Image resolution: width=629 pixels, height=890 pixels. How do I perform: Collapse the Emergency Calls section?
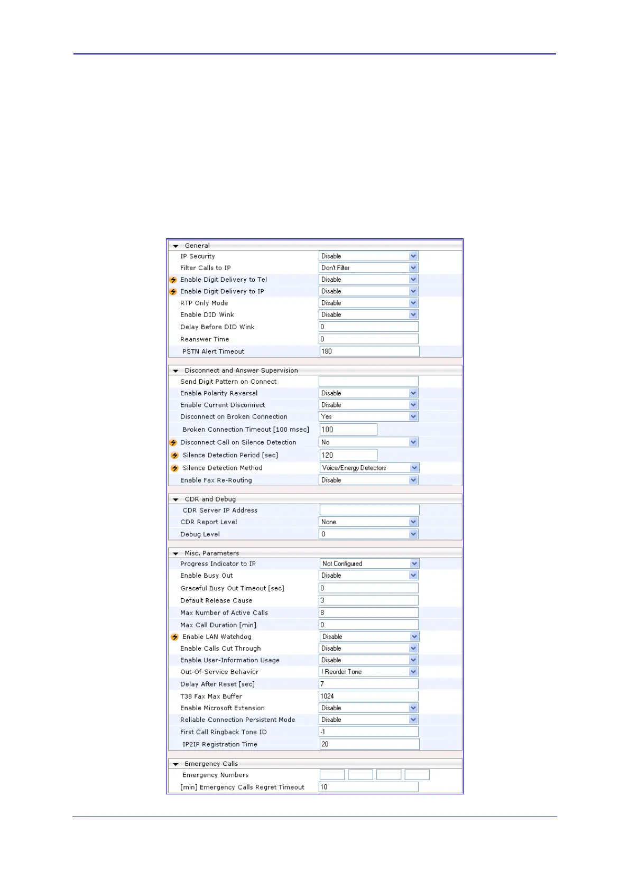[176, 764]
